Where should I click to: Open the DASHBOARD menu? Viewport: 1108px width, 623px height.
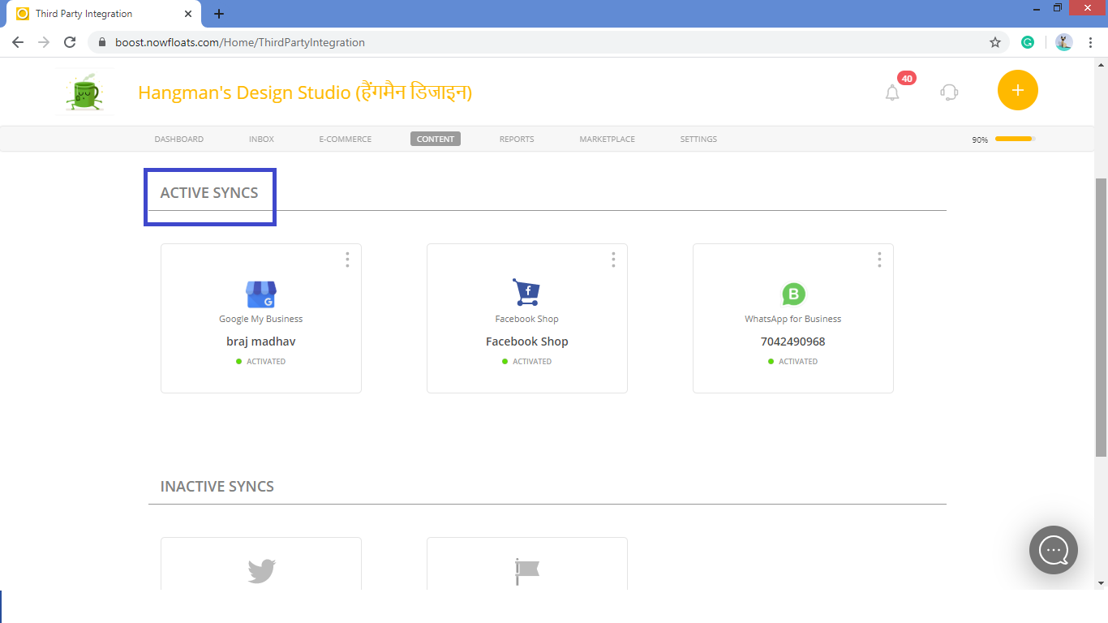pyautogui.click(x=179, y=140)
